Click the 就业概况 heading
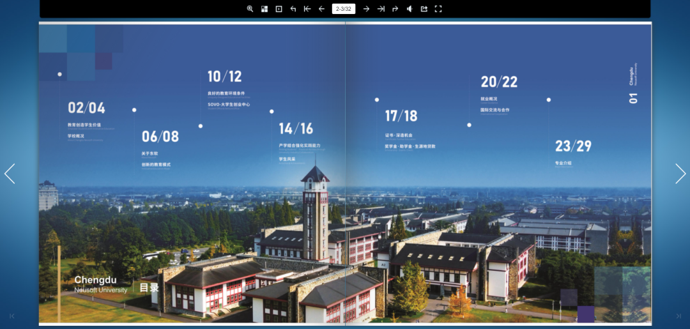 [x=489, y=99]
